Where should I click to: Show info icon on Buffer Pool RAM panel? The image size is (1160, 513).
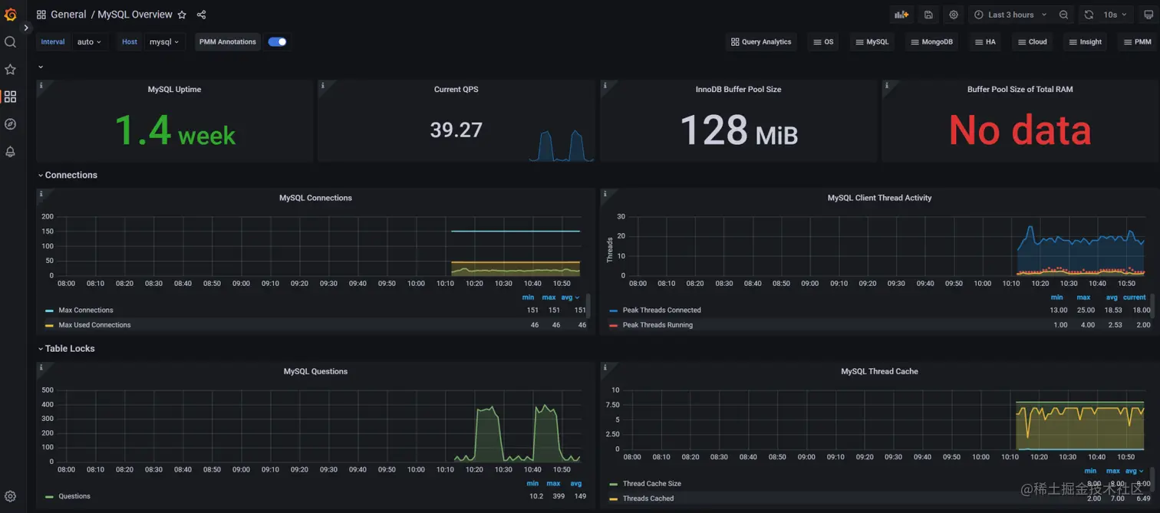pos(886,85)
